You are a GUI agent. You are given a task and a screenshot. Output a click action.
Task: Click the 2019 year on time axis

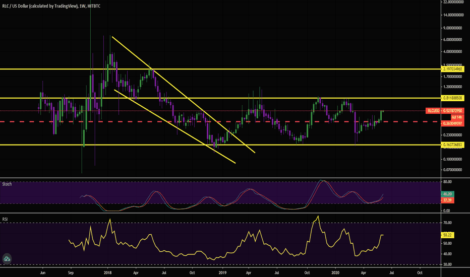coord(223,272)
